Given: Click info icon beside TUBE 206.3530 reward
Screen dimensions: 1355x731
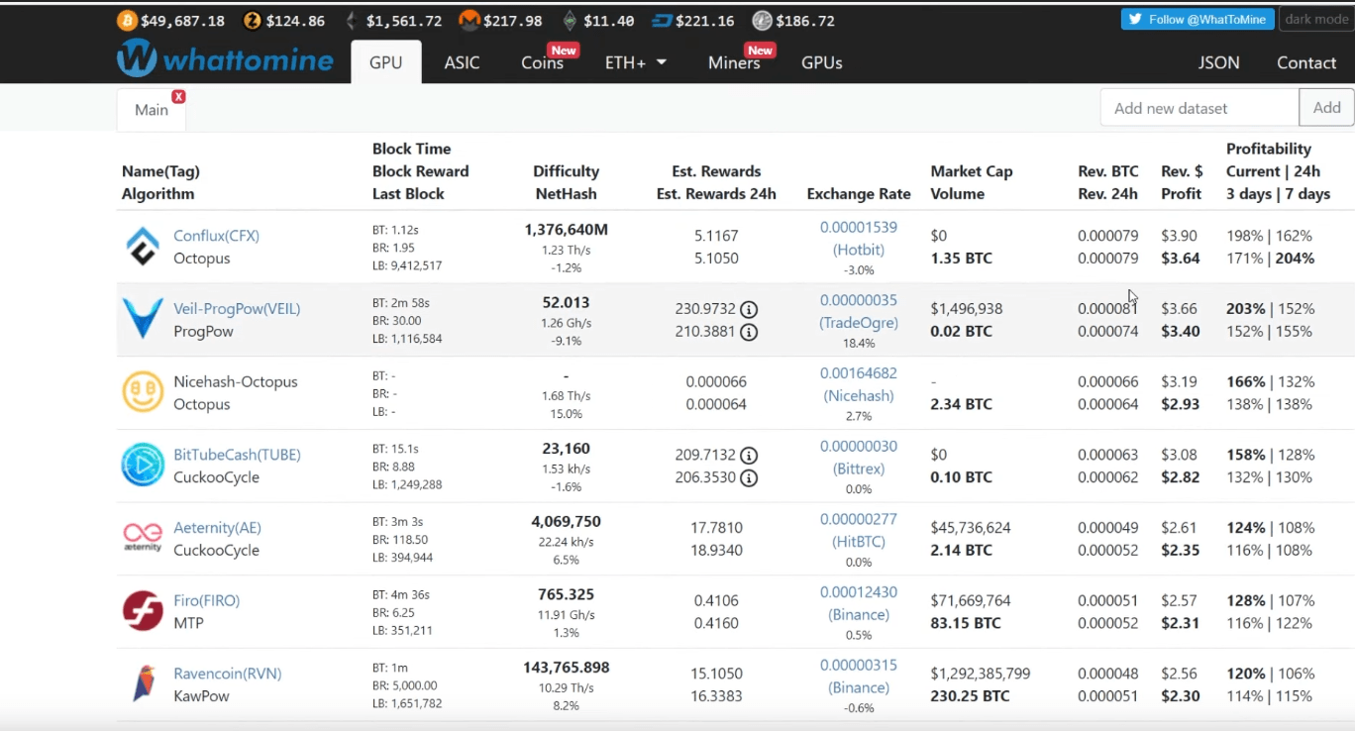Looking at the screenshot, I should click(749, 478).
